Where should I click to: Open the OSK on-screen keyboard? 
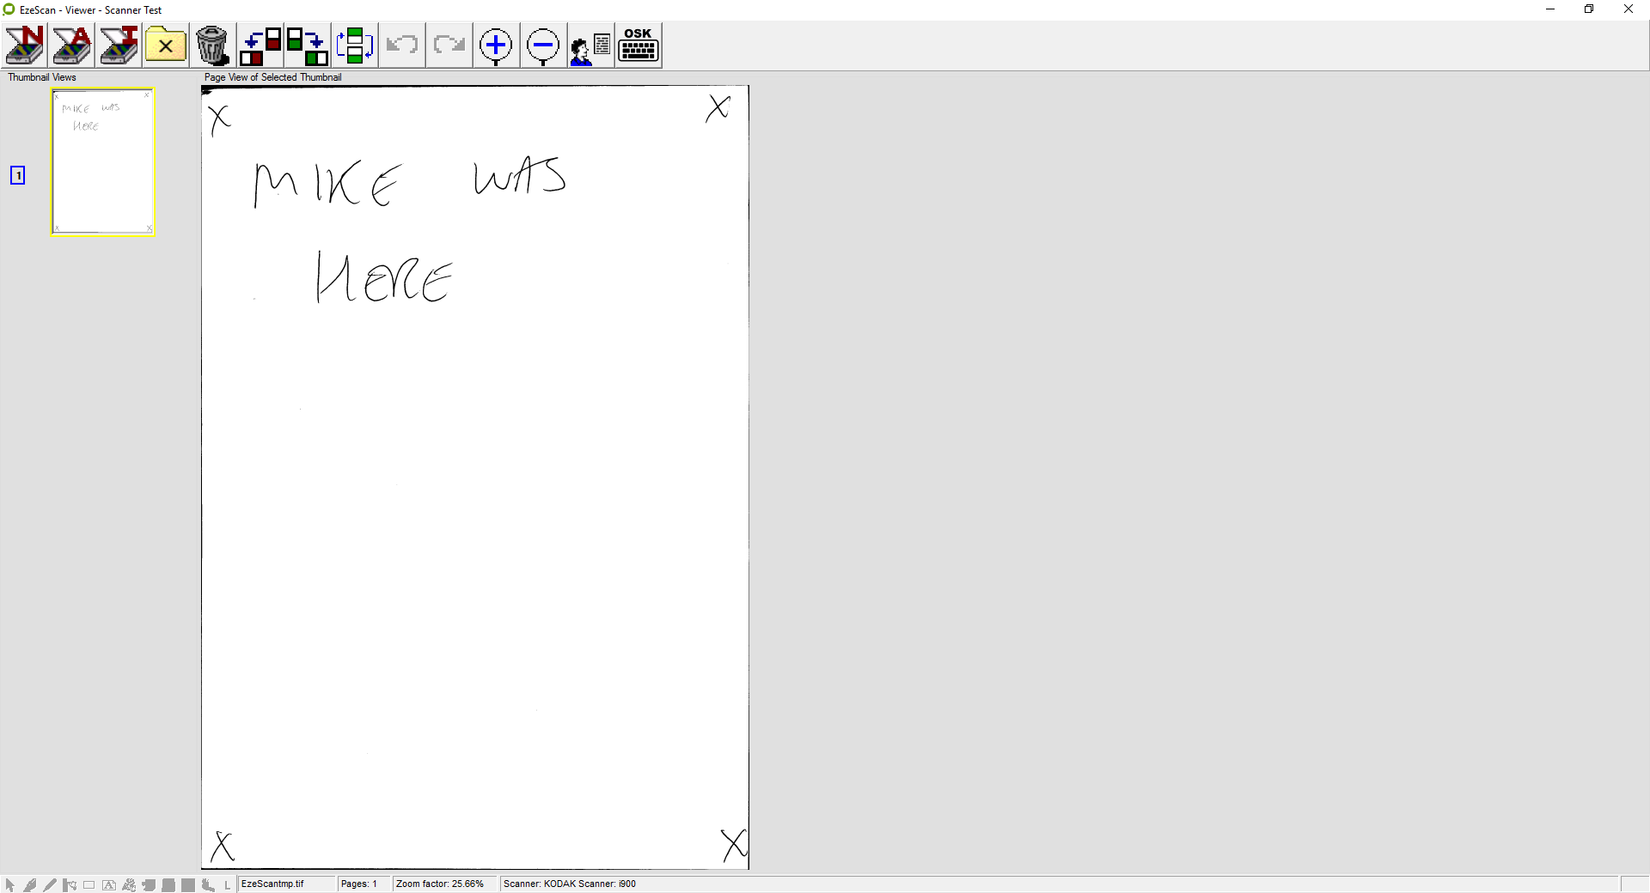pos(638,46)
